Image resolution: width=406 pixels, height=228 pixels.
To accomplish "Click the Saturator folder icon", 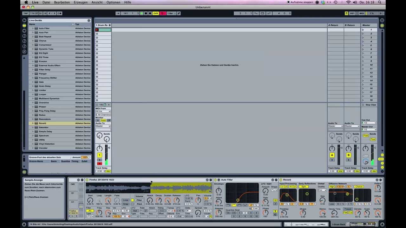I will click(36, 127).
